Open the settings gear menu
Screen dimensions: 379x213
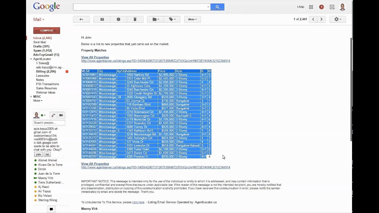pos(338,19)
